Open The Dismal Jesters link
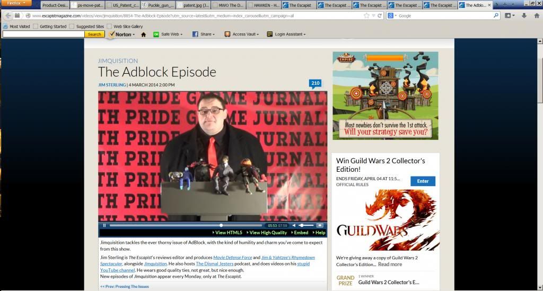 (x=215, y=263)
